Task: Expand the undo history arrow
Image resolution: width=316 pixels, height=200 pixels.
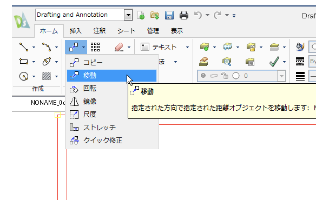Action: [207, 15]
